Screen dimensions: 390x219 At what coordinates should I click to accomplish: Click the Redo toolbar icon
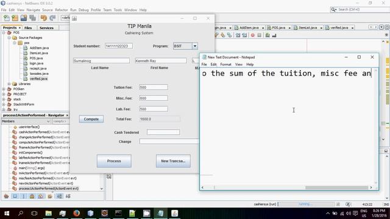click(52, 18)
